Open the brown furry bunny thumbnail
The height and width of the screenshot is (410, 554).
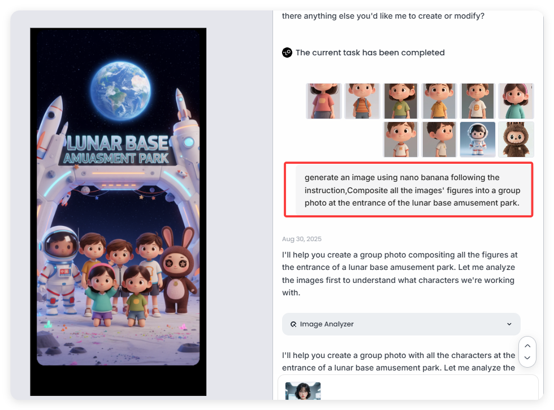click(x=516, y=139)
